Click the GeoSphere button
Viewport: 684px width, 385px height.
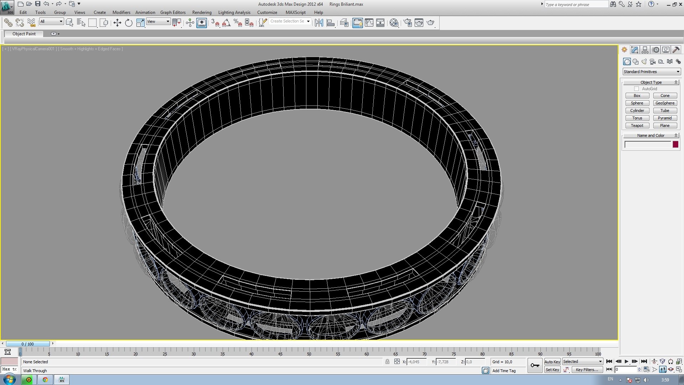(665, 103)
